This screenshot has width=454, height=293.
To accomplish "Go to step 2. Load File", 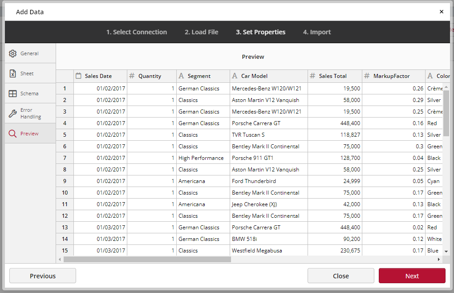I will point(201,32).
